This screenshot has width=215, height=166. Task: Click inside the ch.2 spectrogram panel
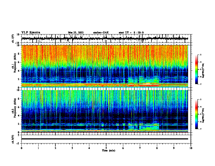[x=105, y=111]
